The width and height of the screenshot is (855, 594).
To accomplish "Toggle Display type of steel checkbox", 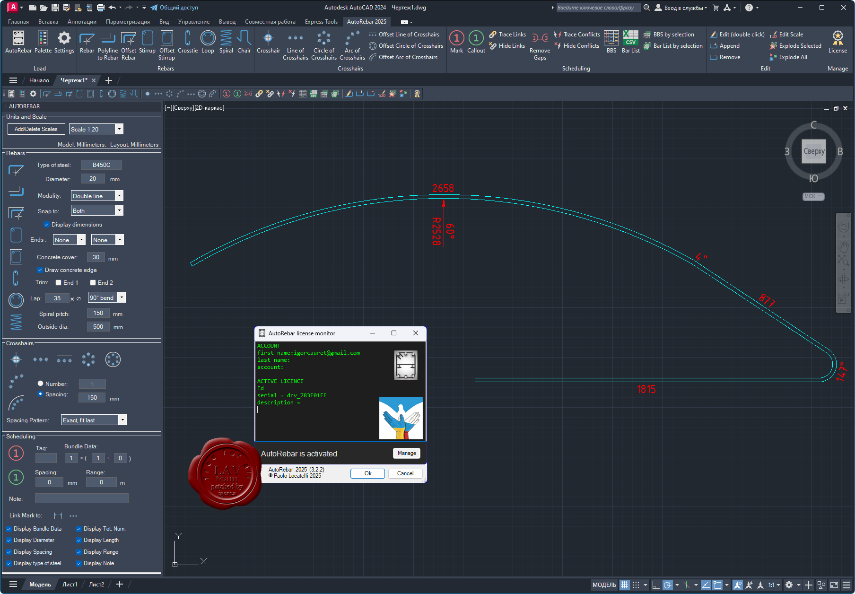I will [x=9, y=563].
